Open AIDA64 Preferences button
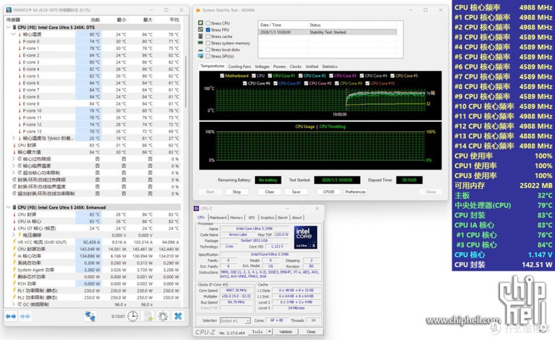The width and height of the screenshot is (555, 340). coord(356,192)
